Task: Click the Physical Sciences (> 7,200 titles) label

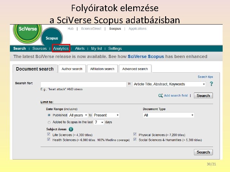Action: (x=162, y=135)
